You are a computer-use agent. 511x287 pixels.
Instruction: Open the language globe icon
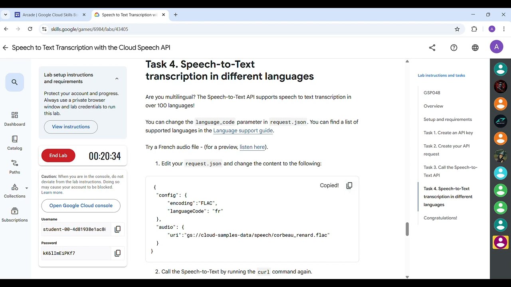[x=475, y=47]
